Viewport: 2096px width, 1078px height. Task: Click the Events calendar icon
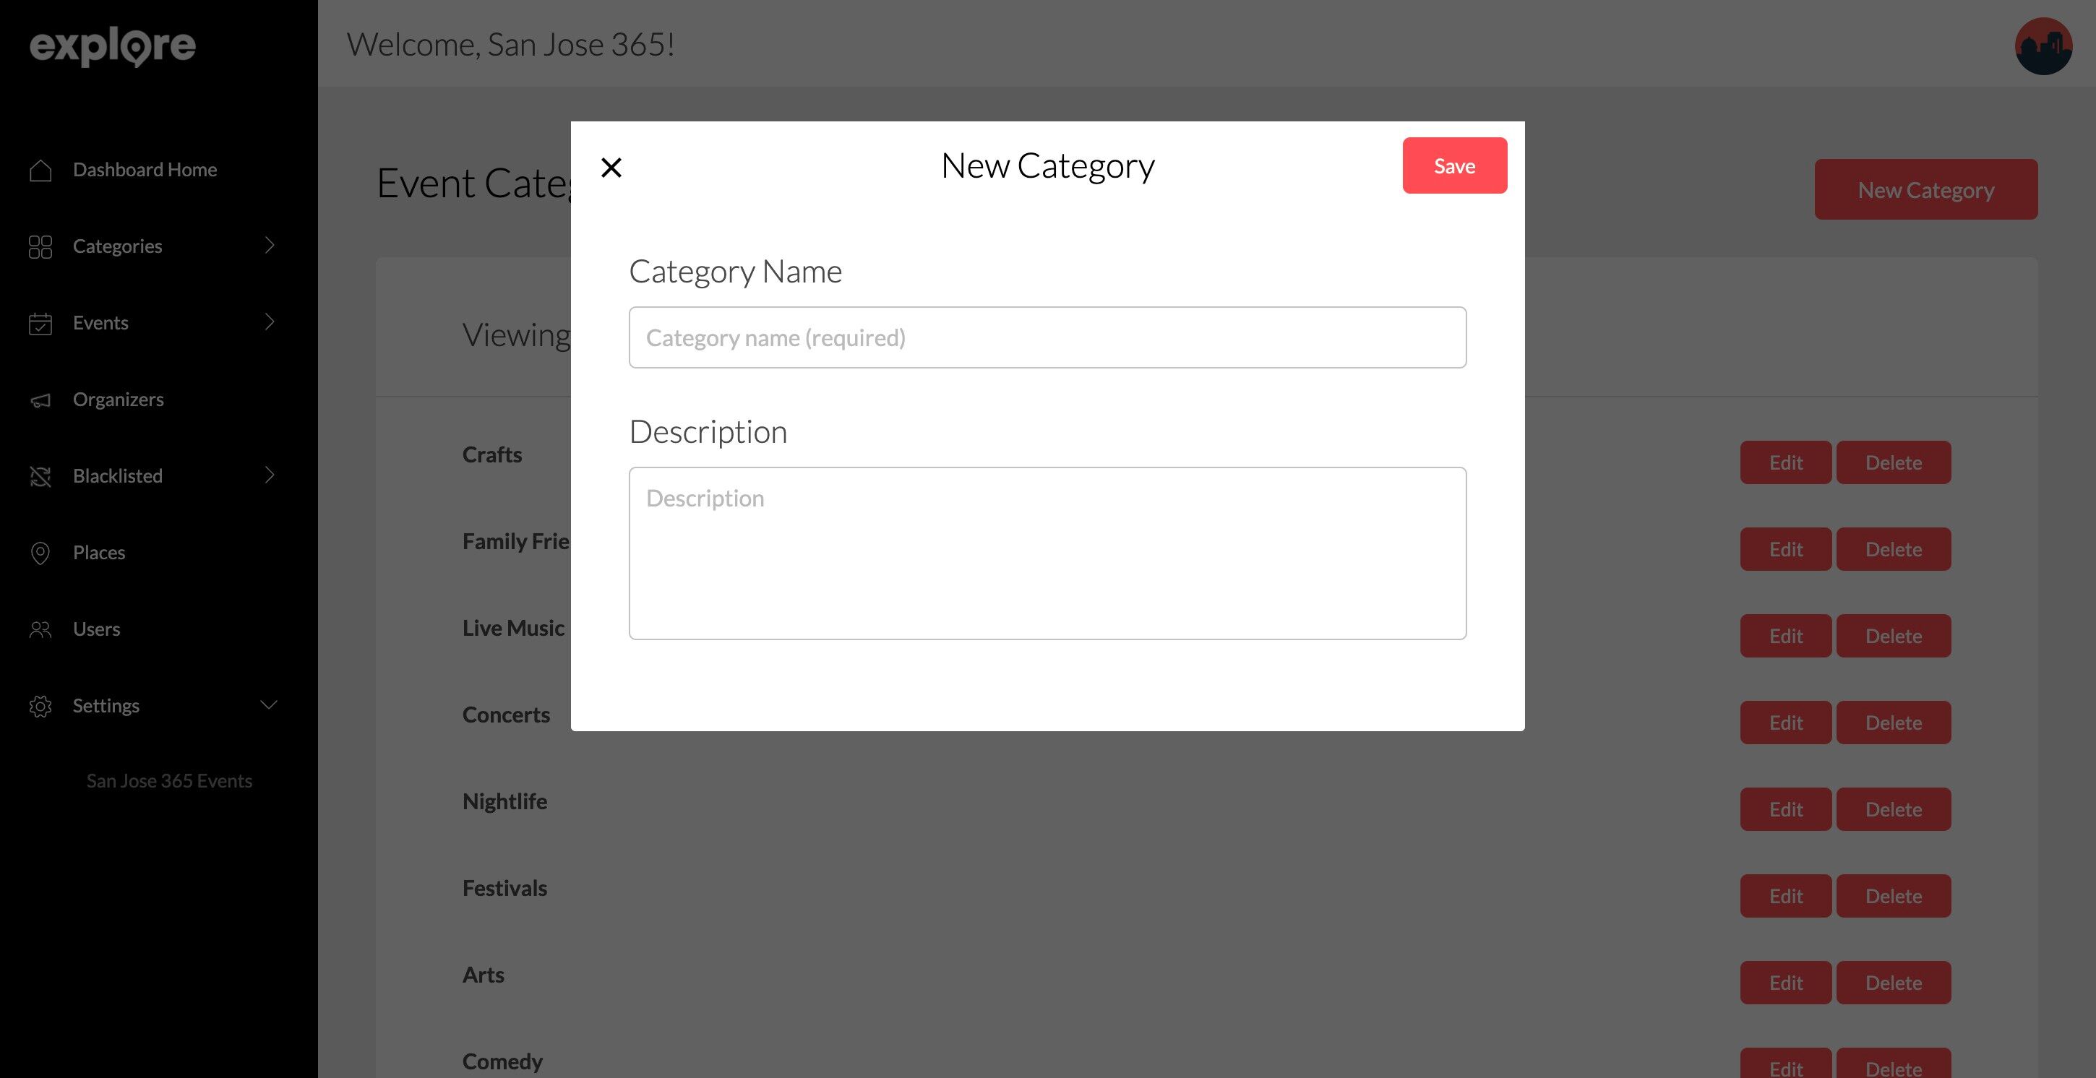pyautogui.click(x=40, y=323)
